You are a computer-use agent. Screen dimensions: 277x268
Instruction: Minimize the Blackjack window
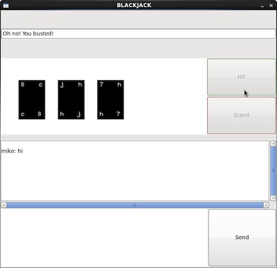click(x=263, y=6)
